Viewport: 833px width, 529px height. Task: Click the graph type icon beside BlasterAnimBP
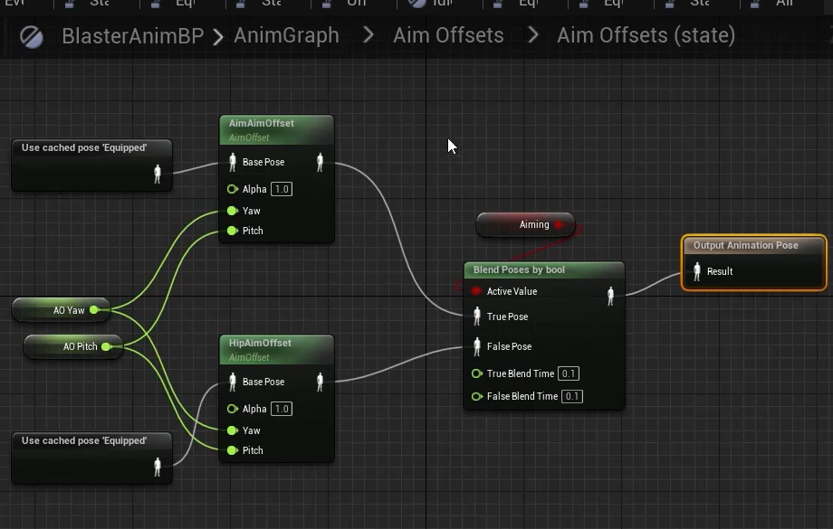pos(32,37)
